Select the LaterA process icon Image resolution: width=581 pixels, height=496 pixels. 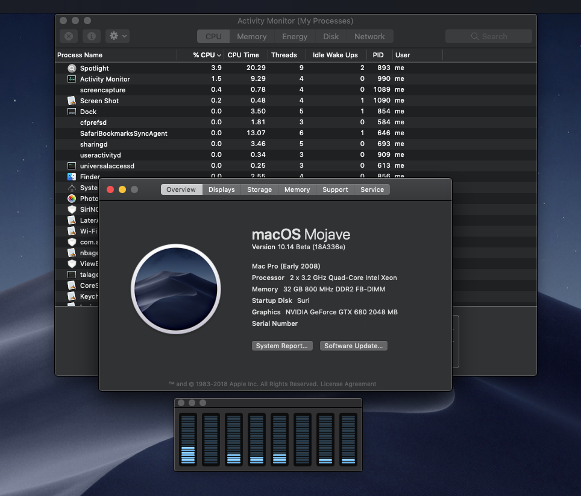point(72,220)
